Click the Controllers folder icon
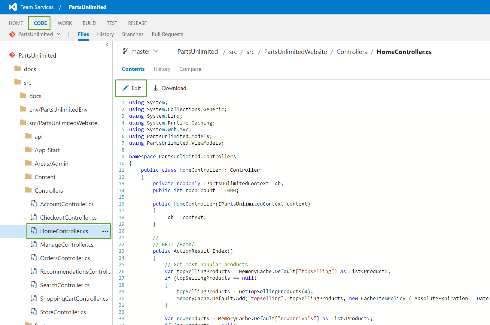This screenshot has width=490, height=325. (x=29, y=190)
